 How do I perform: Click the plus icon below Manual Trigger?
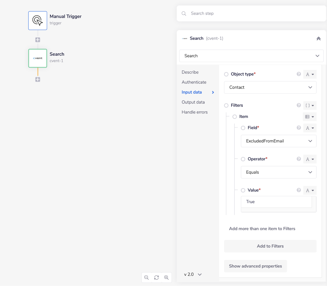pyautogui.click(x=38, y=40)
